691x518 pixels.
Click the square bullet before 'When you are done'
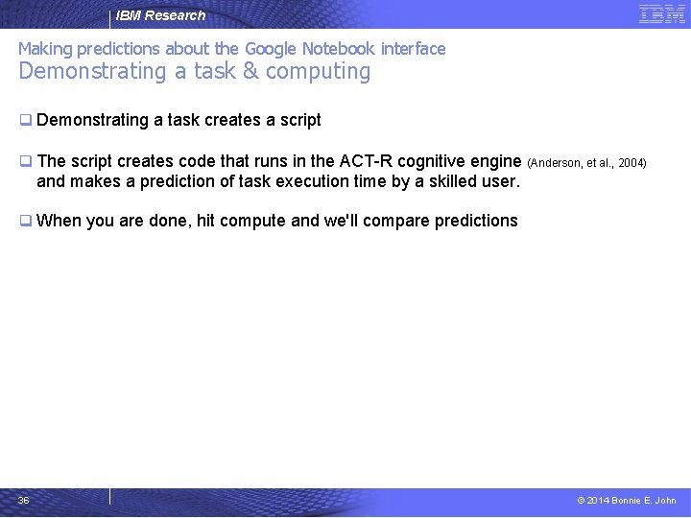tap(26, 221)
